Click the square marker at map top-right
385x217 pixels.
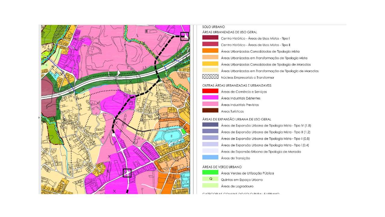(185, 36)
